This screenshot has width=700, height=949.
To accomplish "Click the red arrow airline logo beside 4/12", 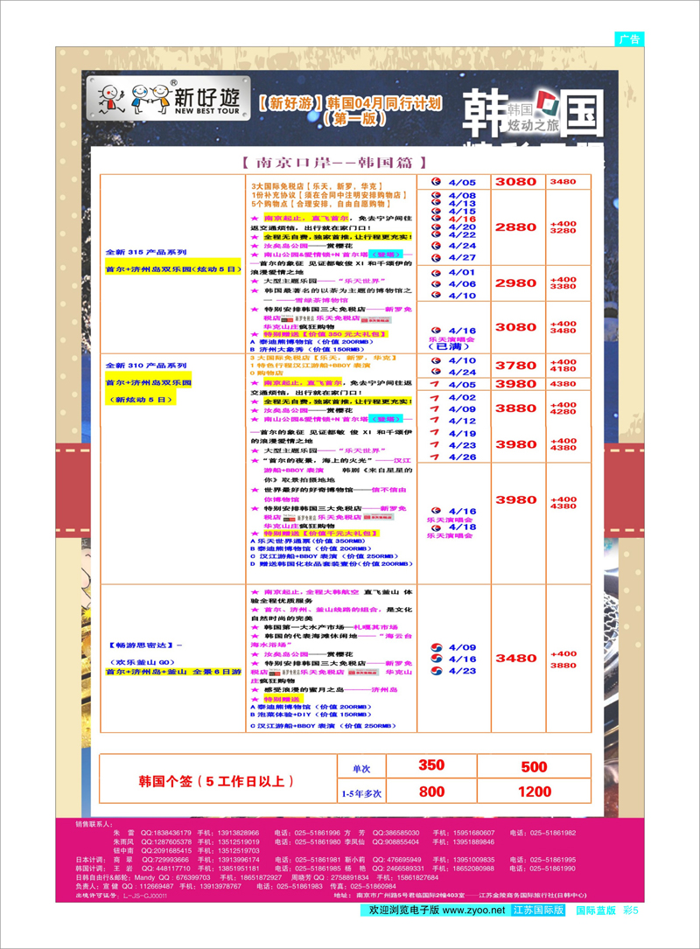I will point(435,421).
